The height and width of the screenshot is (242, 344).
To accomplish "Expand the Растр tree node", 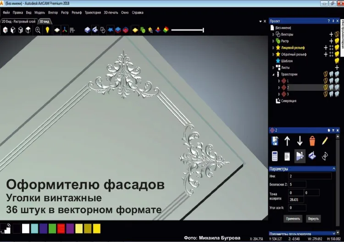I will coord(273,41).
